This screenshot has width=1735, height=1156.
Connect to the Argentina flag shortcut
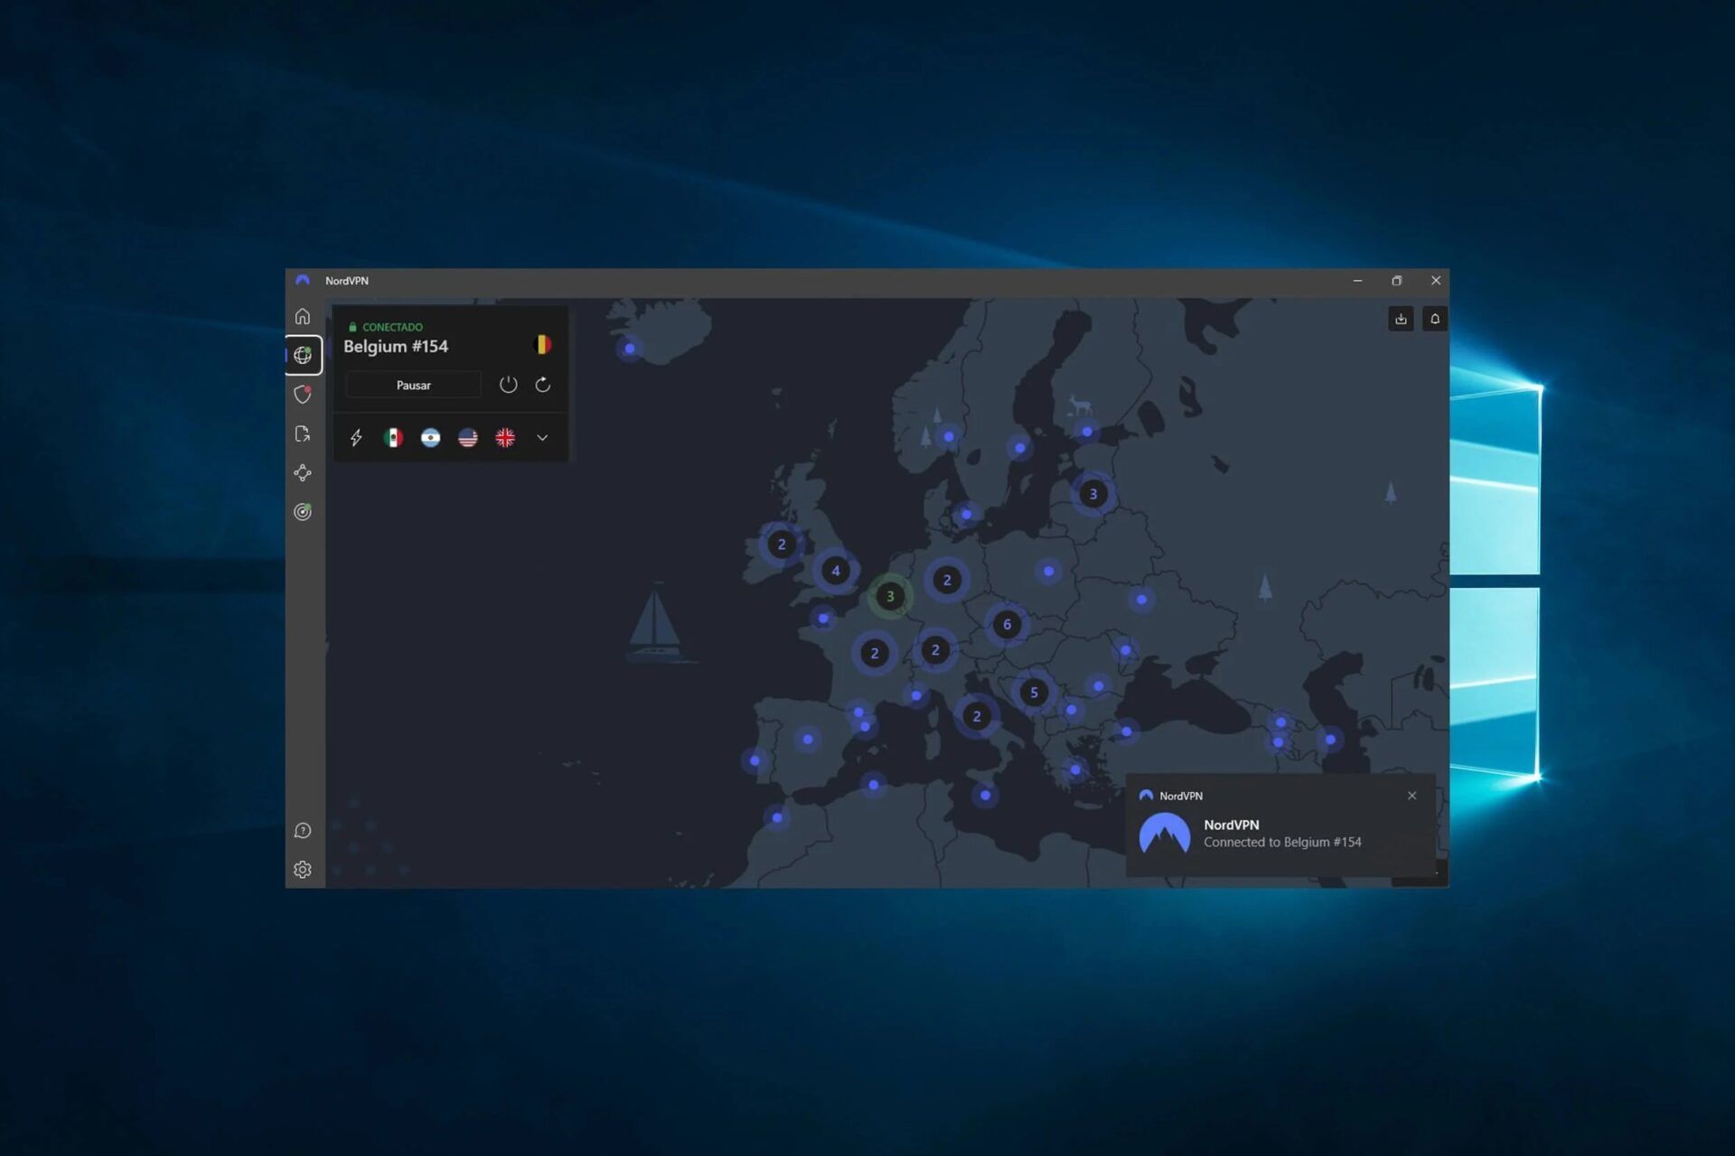[x=431, y=438]
